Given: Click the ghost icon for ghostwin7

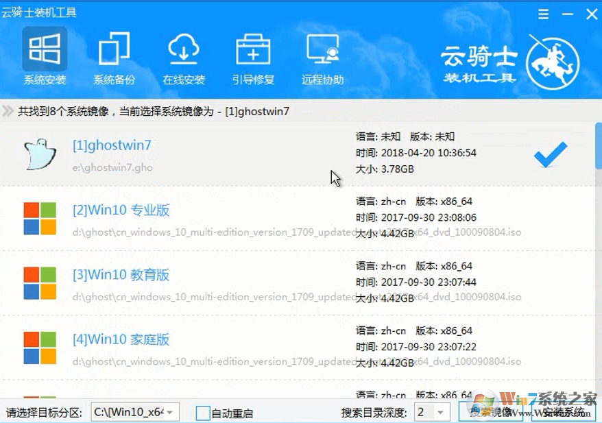Looking at the screenshot, I should pyautogui.click(x=40, y=154).
